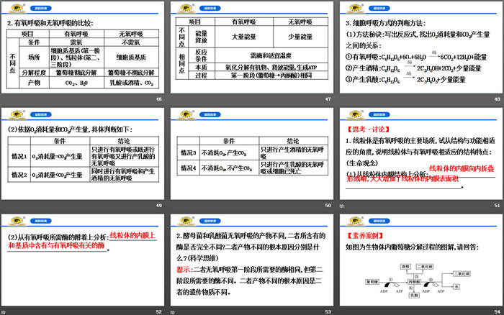Click slide number label 49
Viewport: 504px width, 315px height.
pos(159,205)
